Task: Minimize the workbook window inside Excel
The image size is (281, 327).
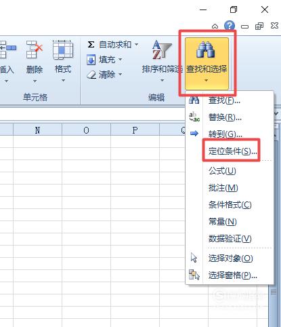Action: 244,27
